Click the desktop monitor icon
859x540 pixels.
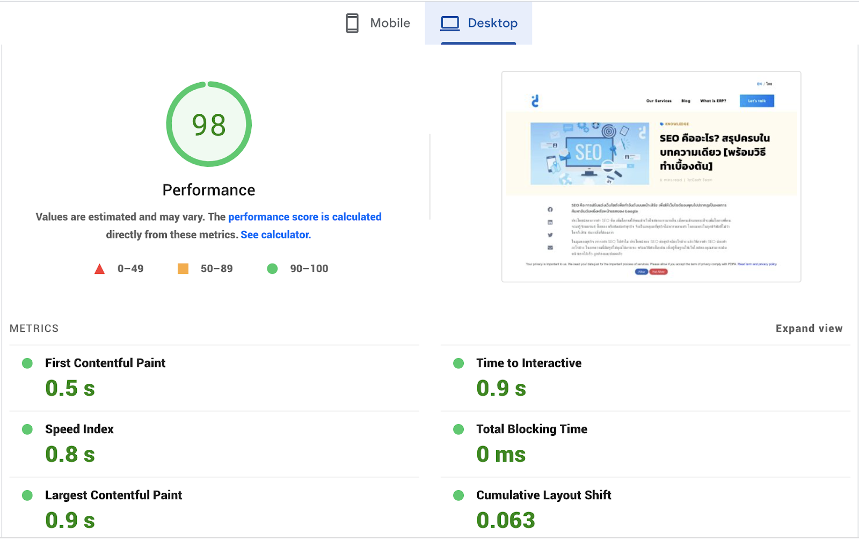coord(450,23)
